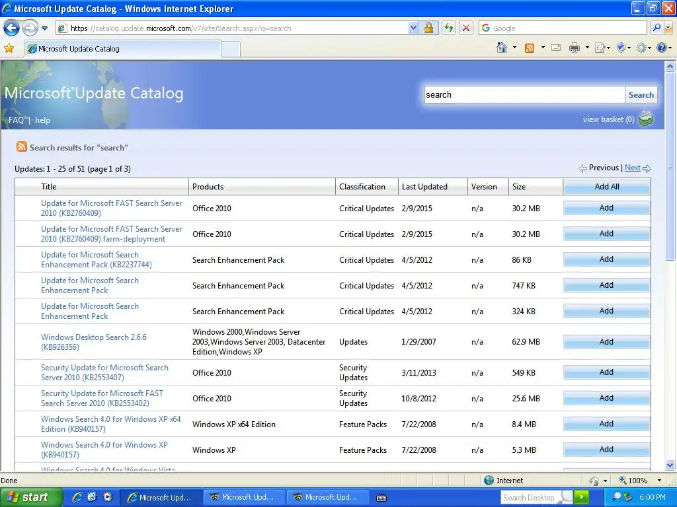The height and width of the screenshot is (507, 677).
Task: Sort results by the Size column header
Action: pyautogui.click(x=536, y=187)
